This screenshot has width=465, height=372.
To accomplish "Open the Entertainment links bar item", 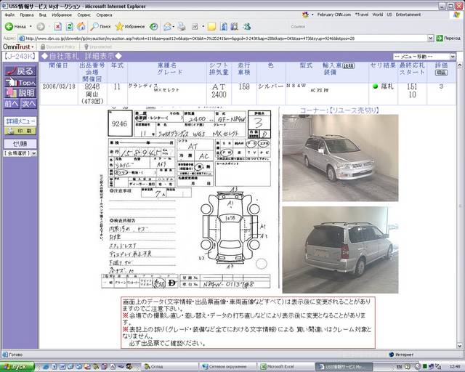I will [408, 15].
